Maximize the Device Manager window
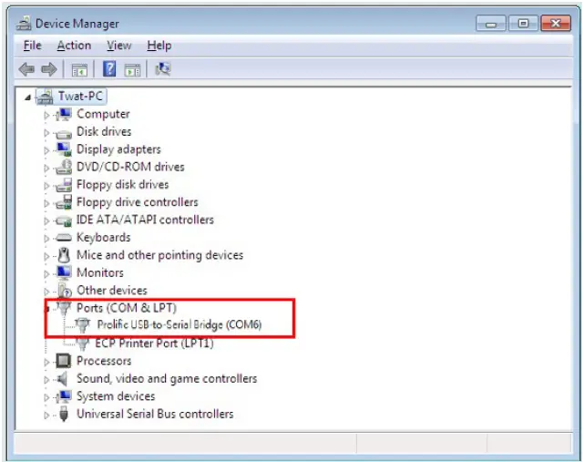Screen dimensions: 584x462 [523, 24]
